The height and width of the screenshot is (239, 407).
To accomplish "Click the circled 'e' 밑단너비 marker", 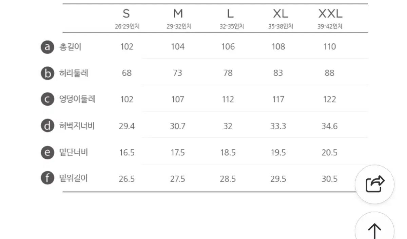I will (47, 152).
